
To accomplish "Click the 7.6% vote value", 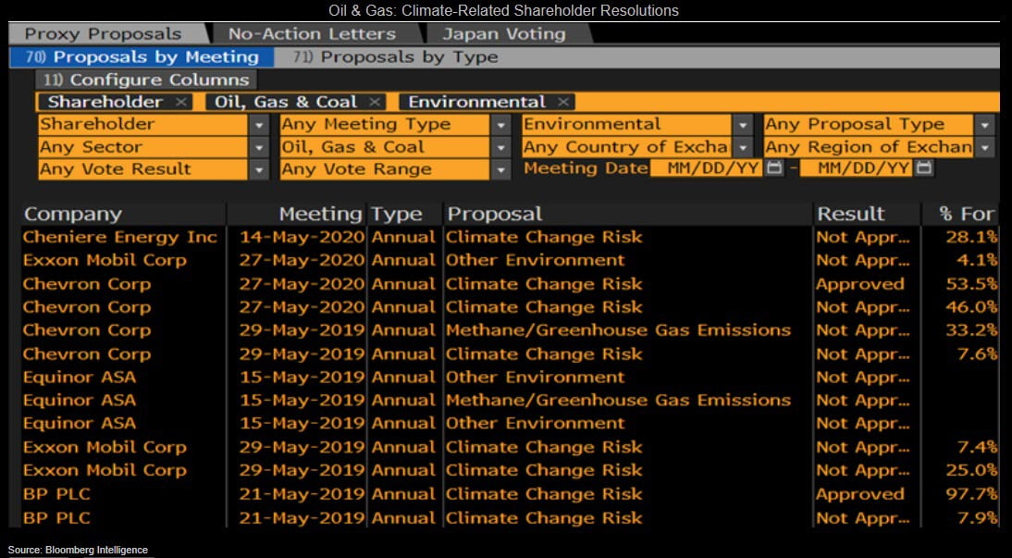I will (977, 353).
